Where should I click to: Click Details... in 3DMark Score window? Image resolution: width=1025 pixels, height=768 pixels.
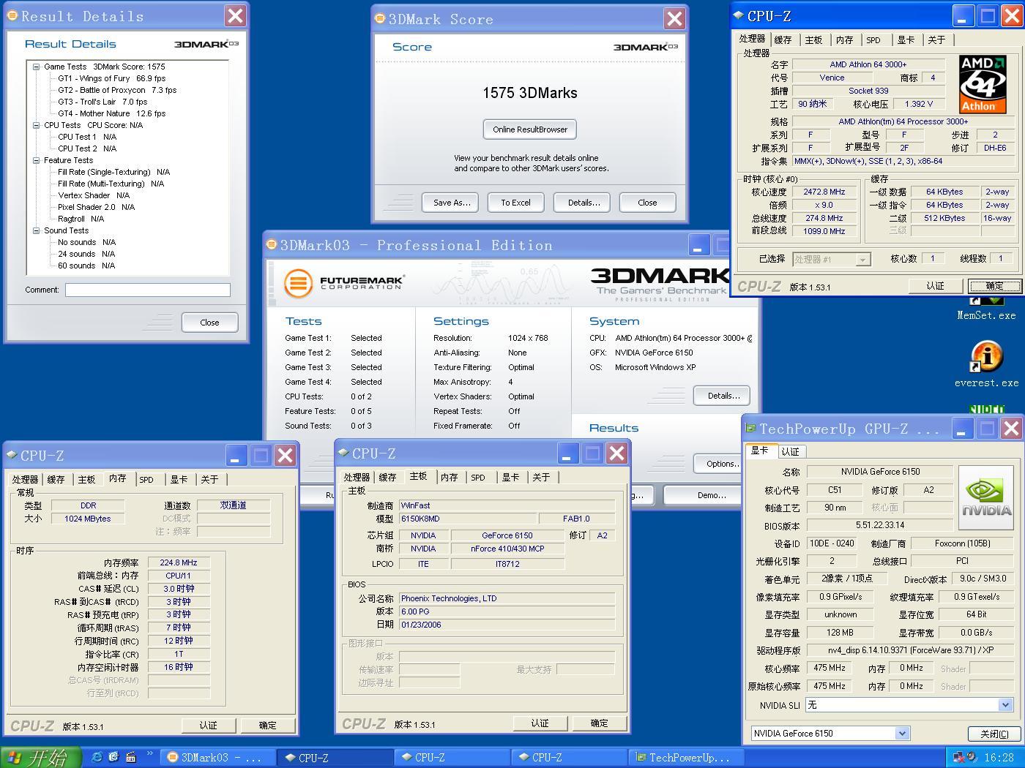(x=582, y=203)
